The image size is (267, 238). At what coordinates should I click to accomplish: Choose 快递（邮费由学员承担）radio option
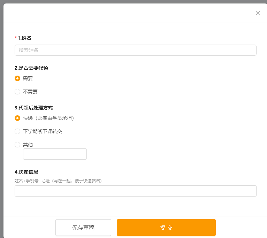click(17, 118)
